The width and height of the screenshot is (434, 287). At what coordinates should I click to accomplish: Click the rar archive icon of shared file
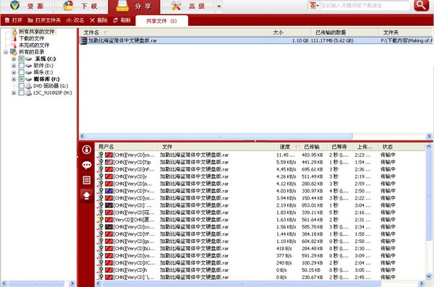click(84, 40)
